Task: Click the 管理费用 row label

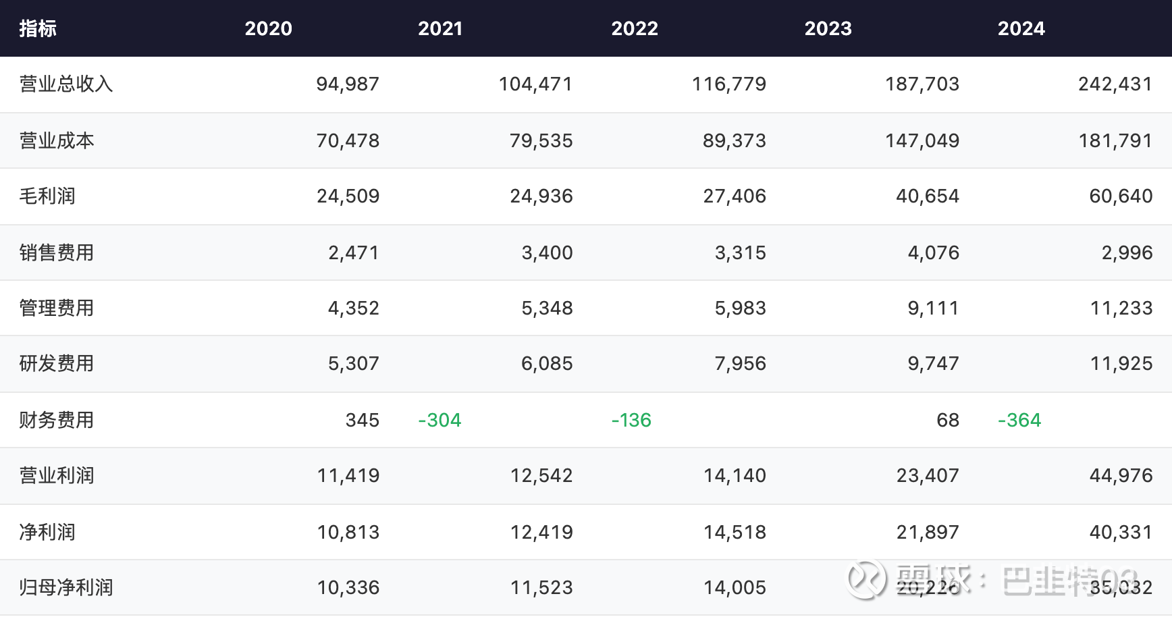Action: (57, 308)
